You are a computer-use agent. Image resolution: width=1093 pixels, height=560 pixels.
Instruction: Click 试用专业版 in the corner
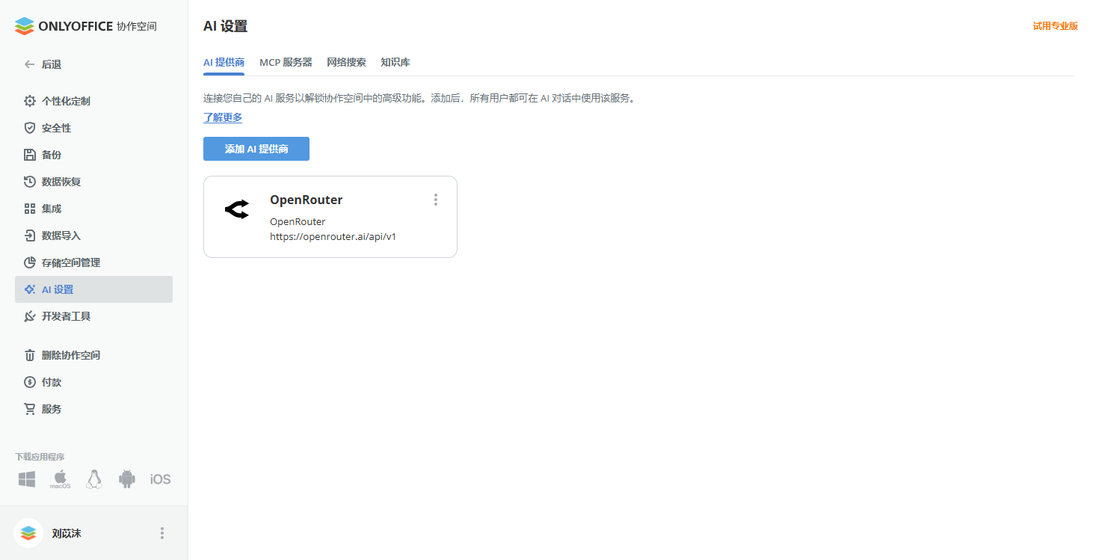click(x=1055, y=25)
